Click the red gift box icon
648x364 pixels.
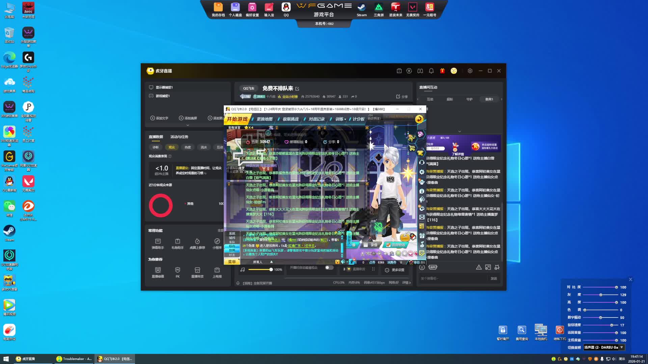[x=442, y=71]
